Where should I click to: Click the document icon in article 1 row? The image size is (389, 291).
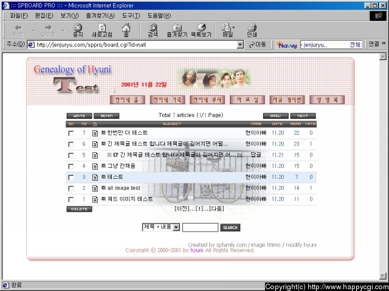pyautogui.click(x=95, y=199)
